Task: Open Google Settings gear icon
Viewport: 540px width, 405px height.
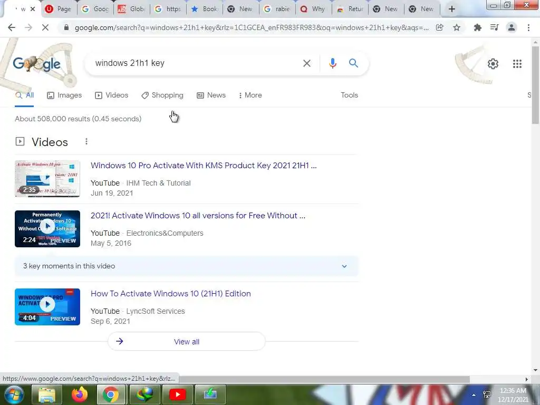Action: [493, 64]
